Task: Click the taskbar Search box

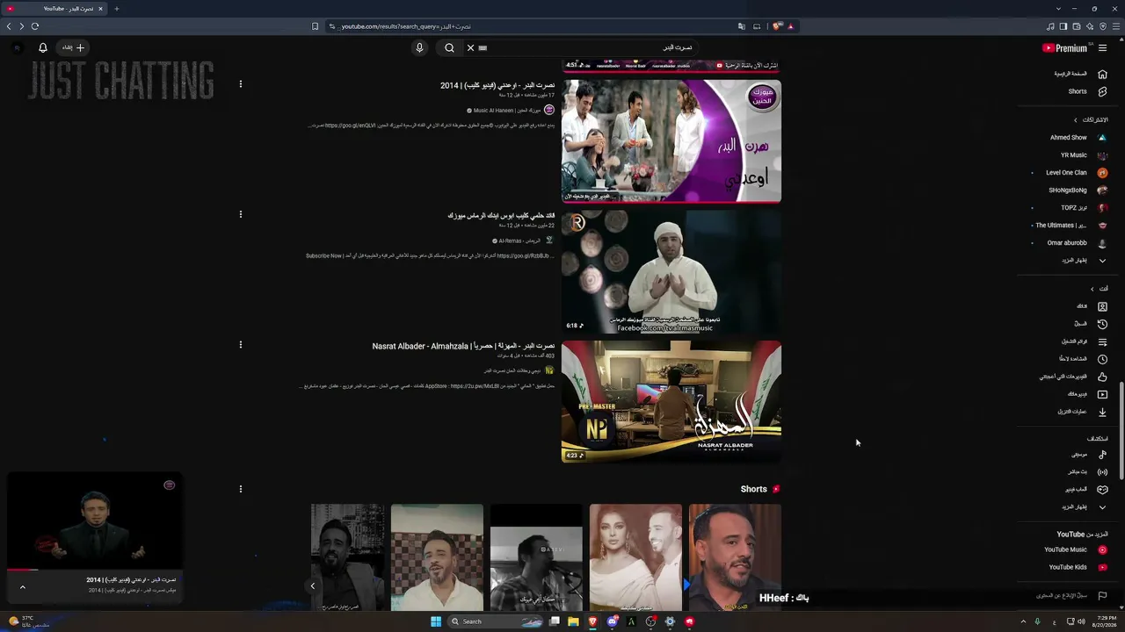Action: 497,621
